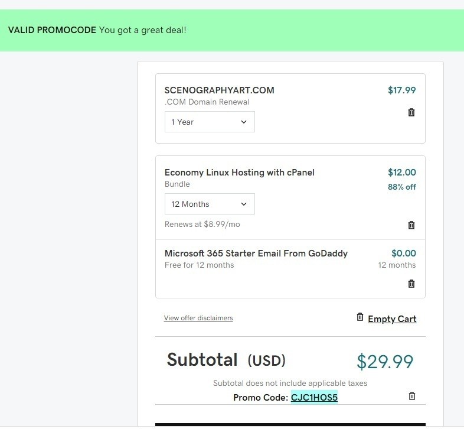Click the Empty Cart text link

click(x=392, y=319)
